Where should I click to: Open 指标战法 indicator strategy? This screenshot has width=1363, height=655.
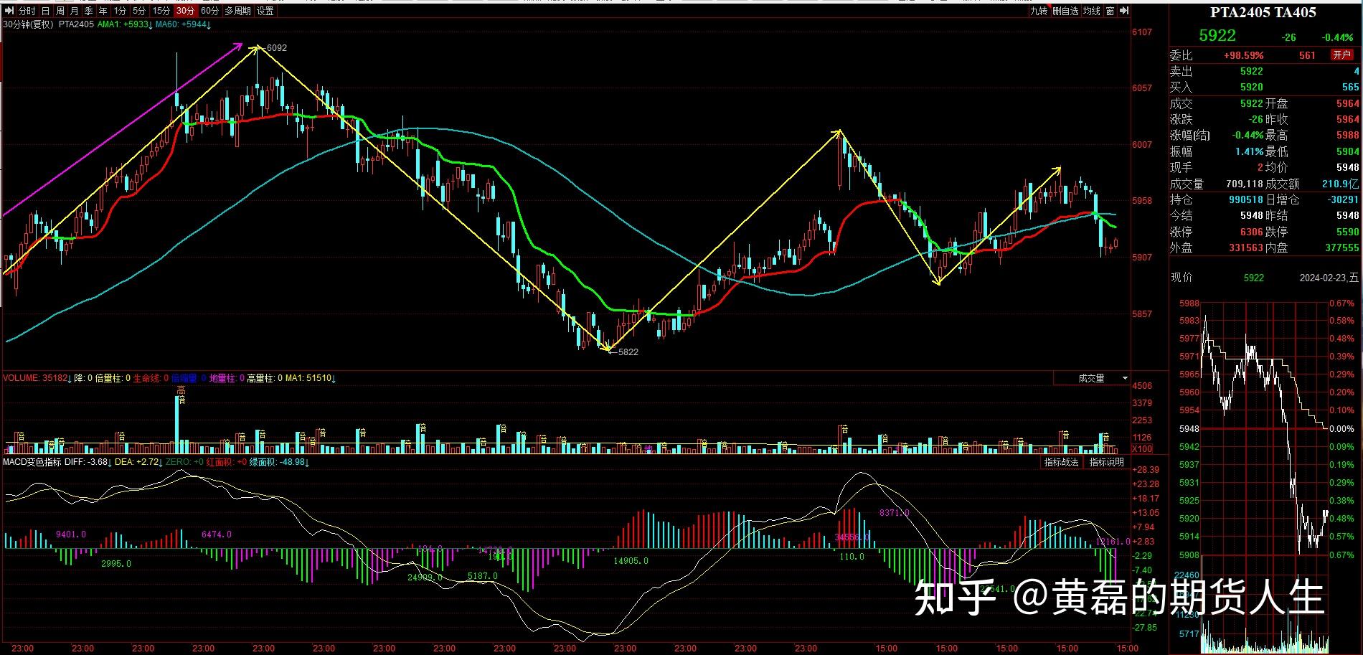pyautogui.click(x=1061, y=463)
